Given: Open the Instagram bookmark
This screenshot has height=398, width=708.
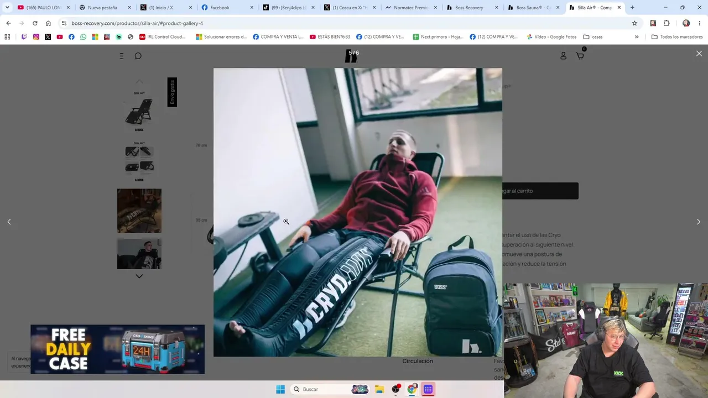Looking at the screenshot, I should coord(36,37).
